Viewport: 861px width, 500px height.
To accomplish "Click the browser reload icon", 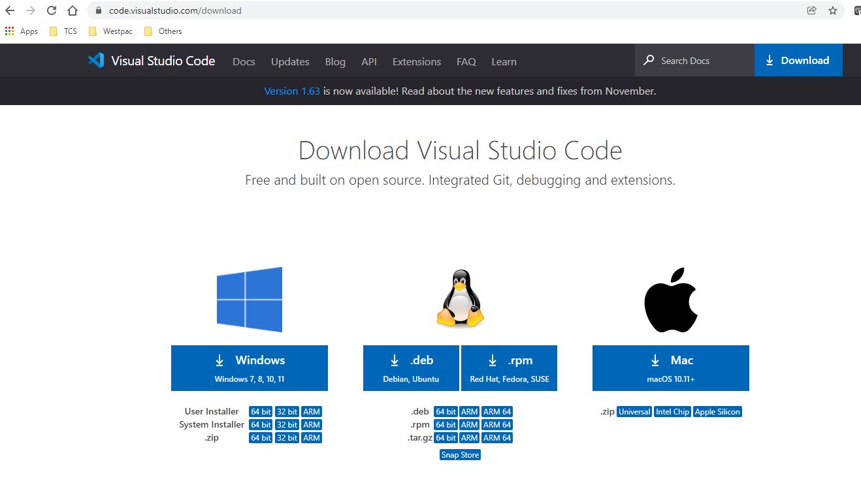I will pos(52,10).
